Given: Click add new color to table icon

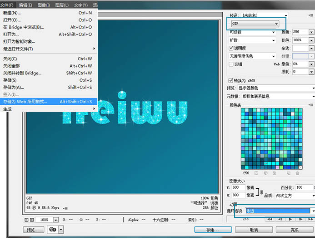Looking at the screenshot, I should (289, 173).
